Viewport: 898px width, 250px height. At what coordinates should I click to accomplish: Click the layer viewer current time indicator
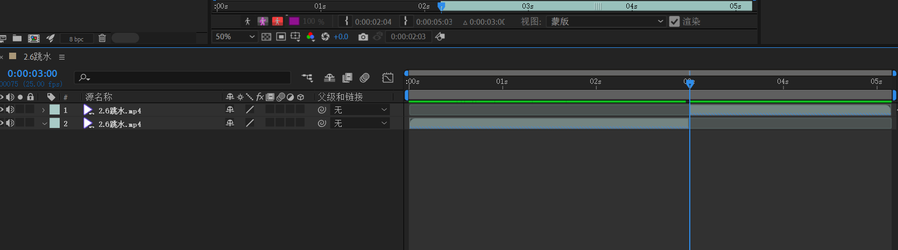pos(441,6)
